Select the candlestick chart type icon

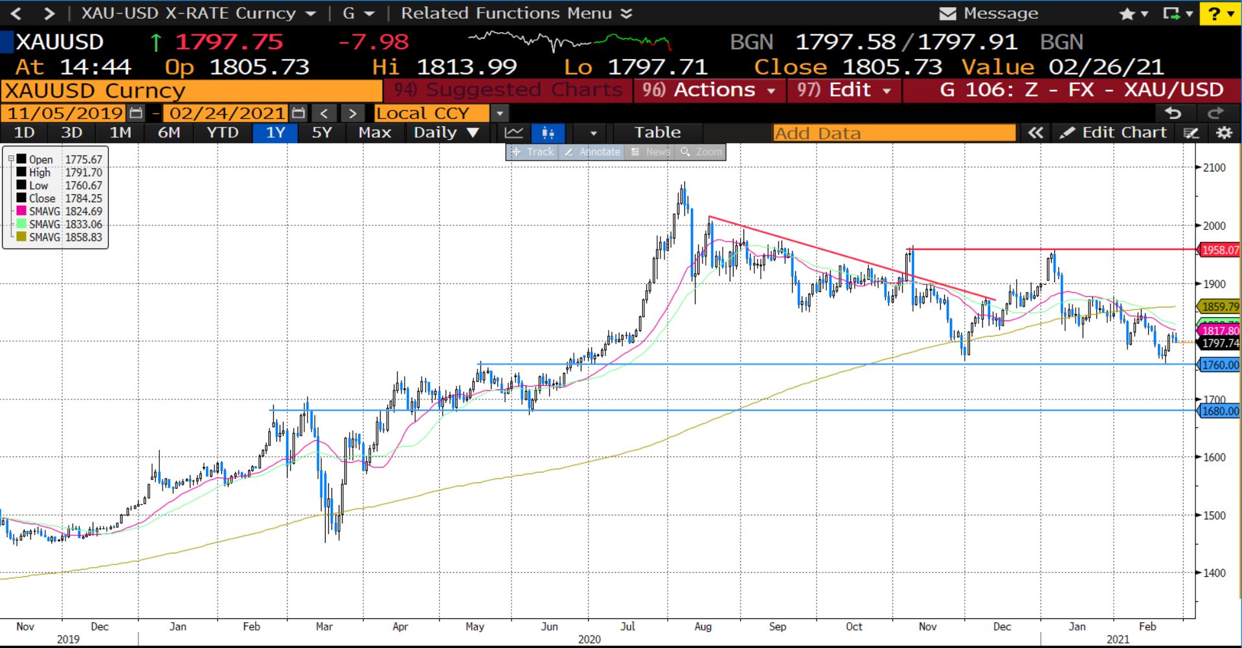pyautogui.click(x=548, y=133)
